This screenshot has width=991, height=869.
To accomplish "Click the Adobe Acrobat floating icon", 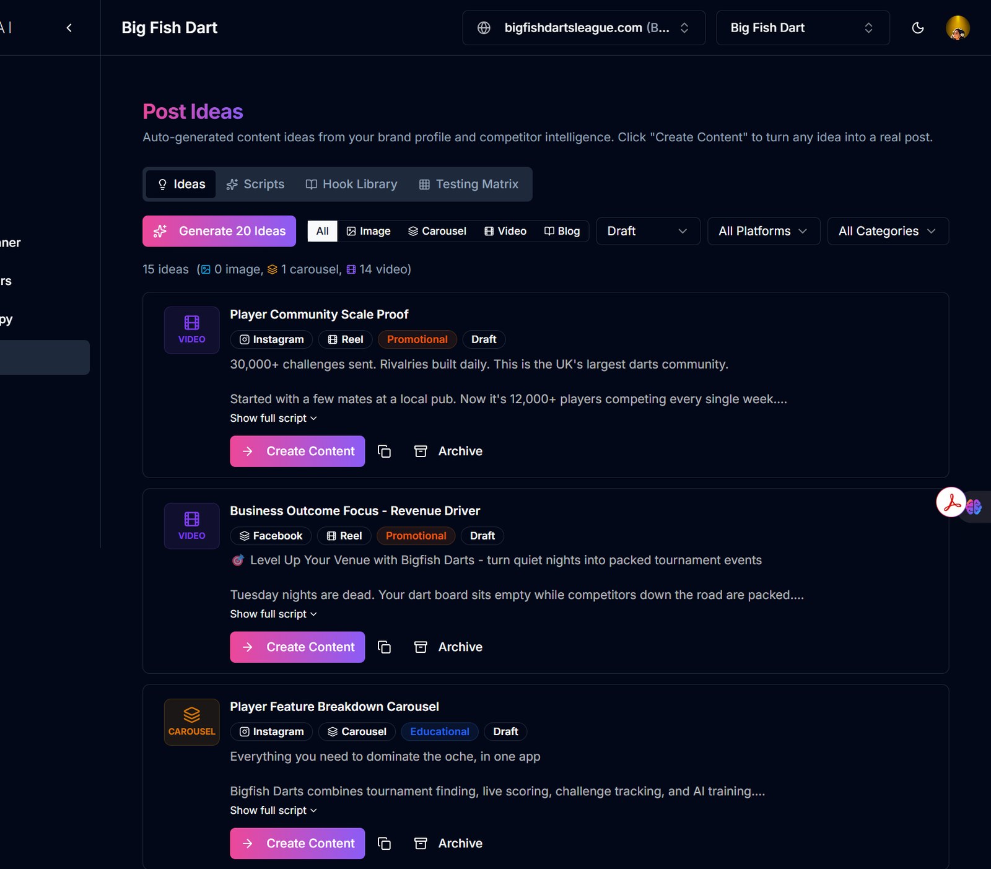I will click(x=951, y=502).
